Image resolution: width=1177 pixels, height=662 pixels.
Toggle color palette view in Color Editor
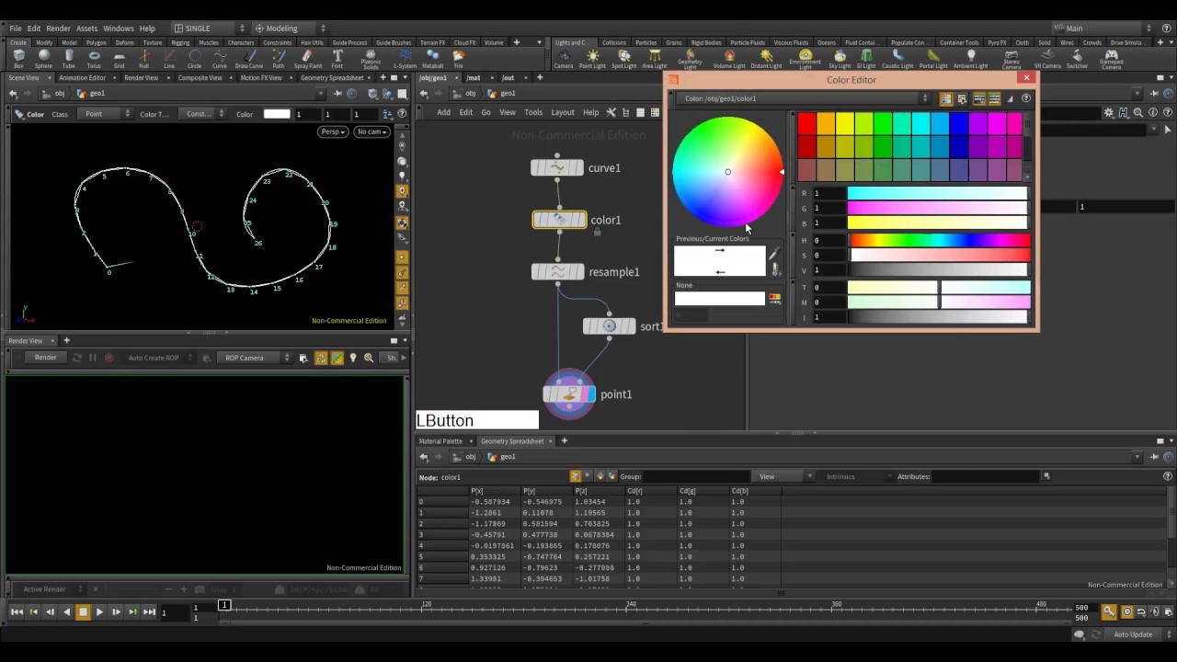945,98
